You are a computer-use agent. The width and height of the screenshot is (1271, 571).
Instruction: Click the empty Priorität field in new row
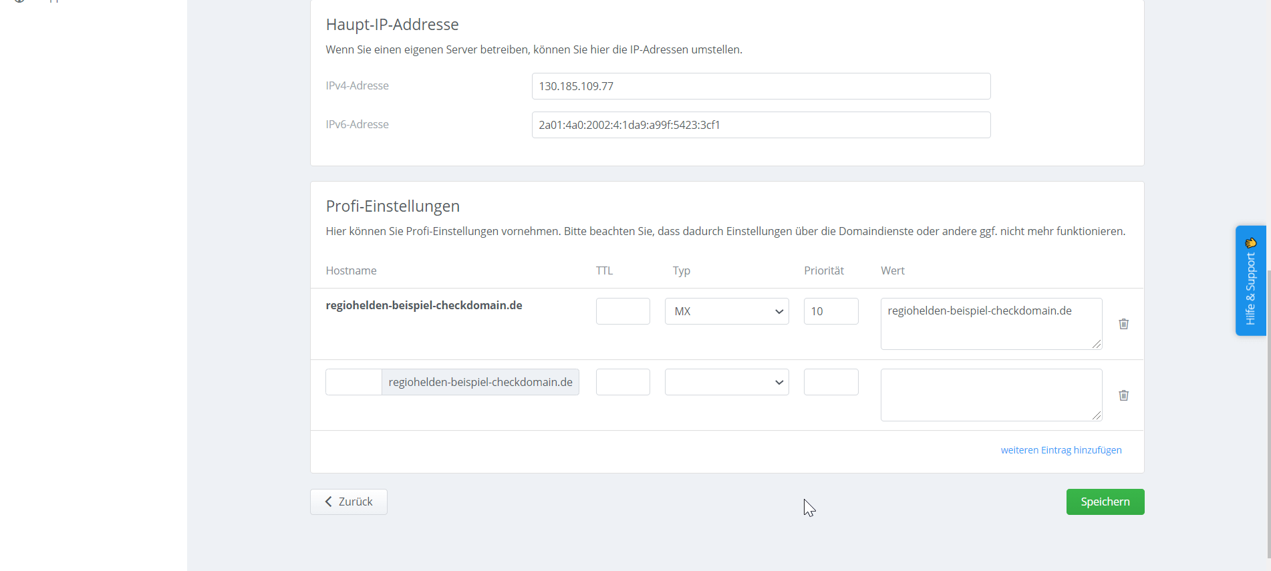click(x=831, y=382)
